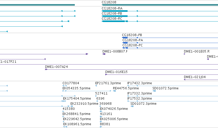Click the 527411 feature label

[x=101, y=93]
